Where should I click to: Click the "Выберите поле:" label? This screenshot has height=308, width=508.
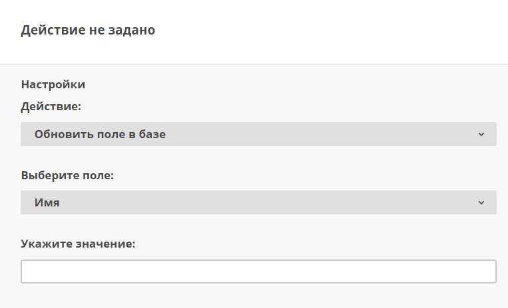click(x=67, y=175)
